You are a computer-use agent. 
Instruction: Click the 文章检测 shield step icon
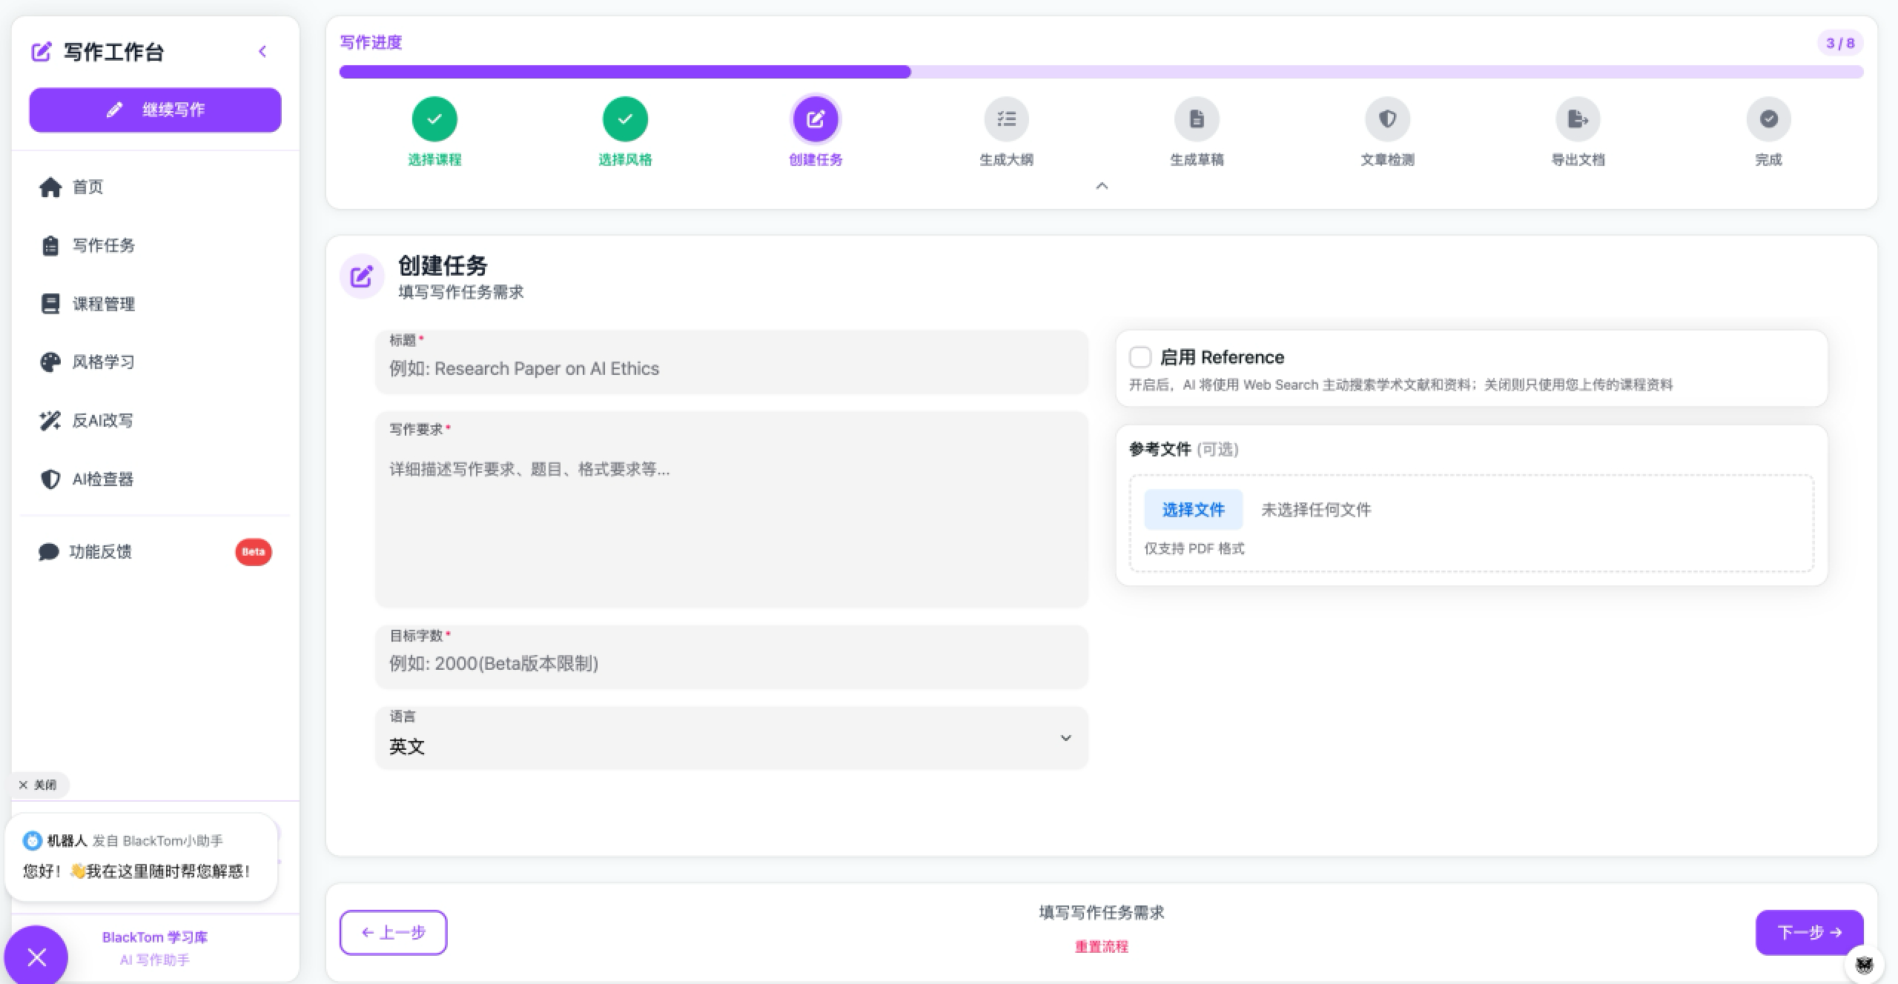coord(1387,119)
